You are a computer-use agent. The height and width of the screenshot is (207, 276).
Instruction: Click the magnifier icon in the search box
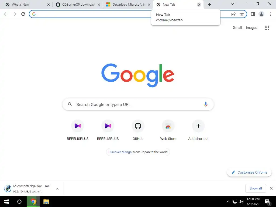click(x=70, y=104)
